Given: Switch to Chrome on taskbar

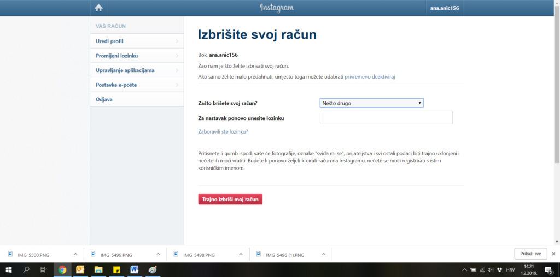Looking at the screenshot, I should point(62,269).
